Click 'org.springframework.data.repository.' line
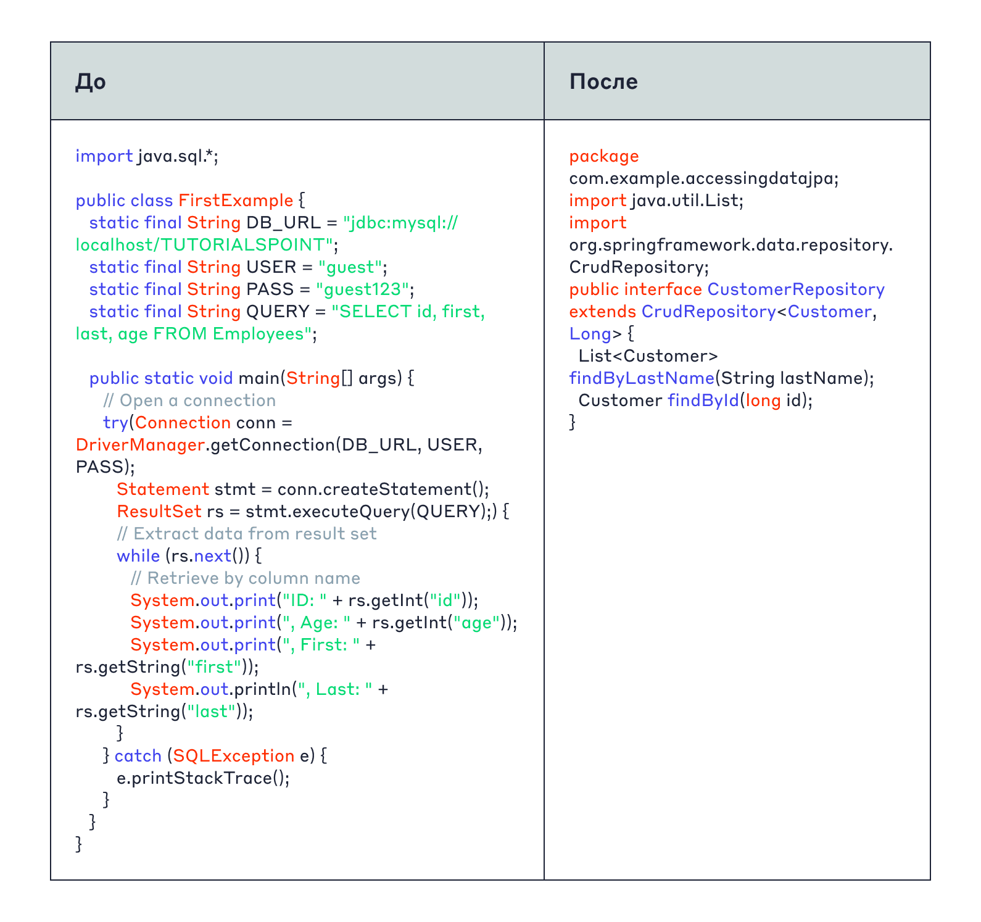The image size is (981, 922). [x=731, y=245]
